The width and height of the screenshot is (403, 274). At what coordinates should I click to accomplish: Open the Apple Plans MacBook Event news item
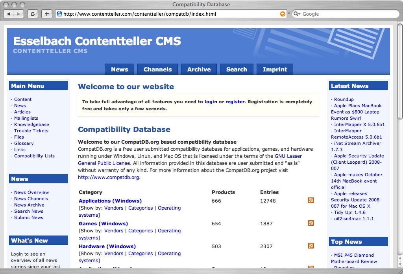(x=357, y=112)
